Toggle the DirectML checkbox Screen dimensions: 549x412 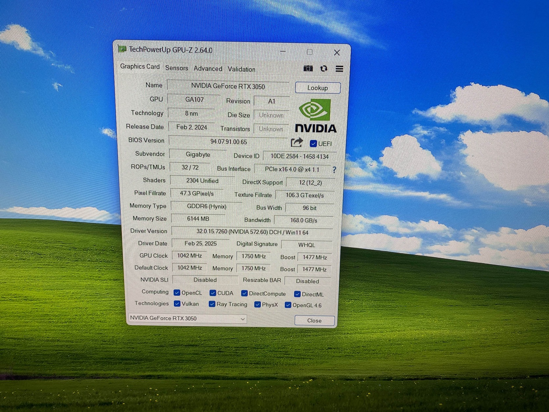point(297,294)
